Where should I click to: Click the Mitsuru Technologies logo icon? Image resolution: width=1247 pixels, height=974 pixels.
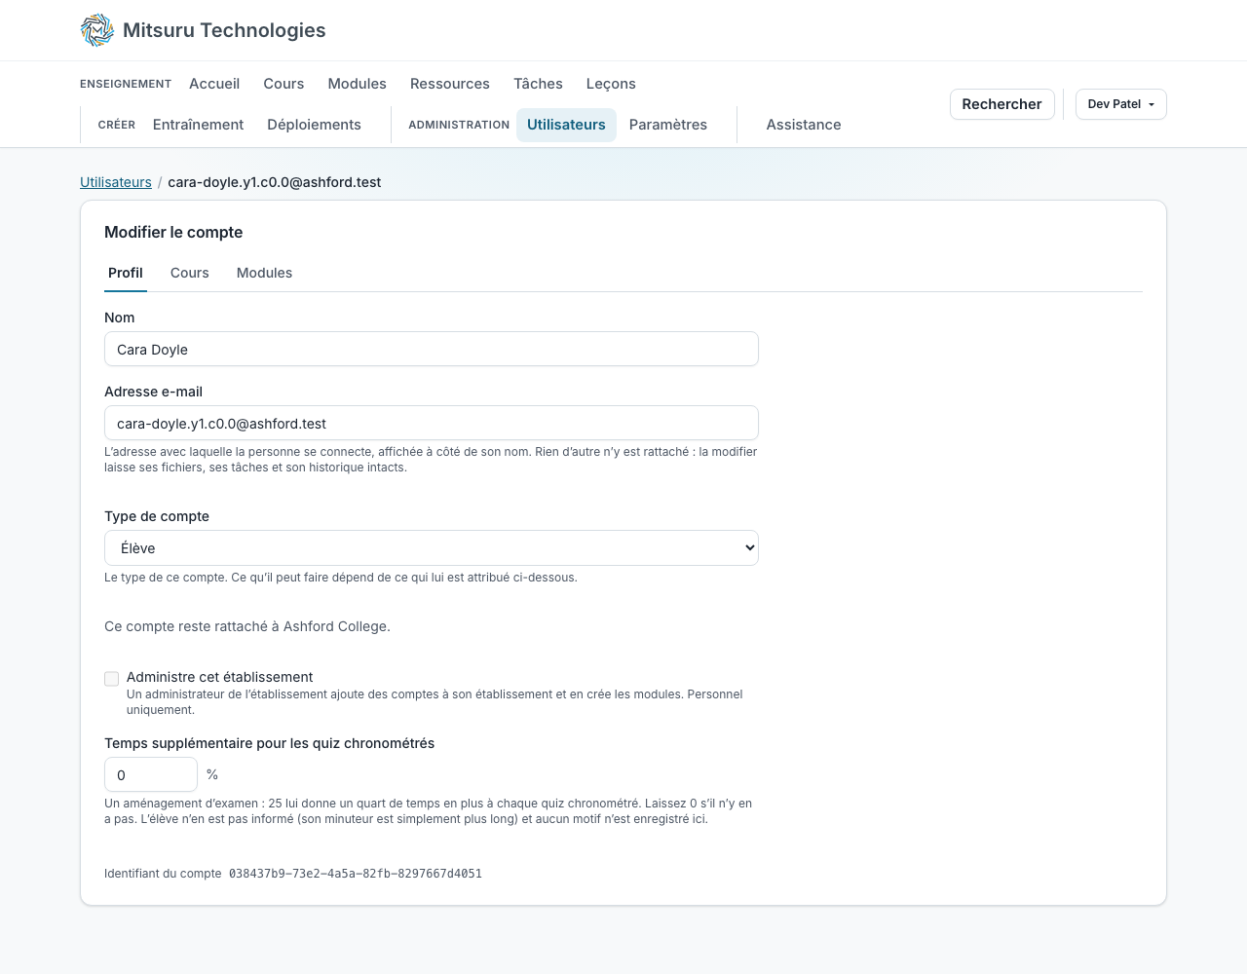[x=97, y=30]
